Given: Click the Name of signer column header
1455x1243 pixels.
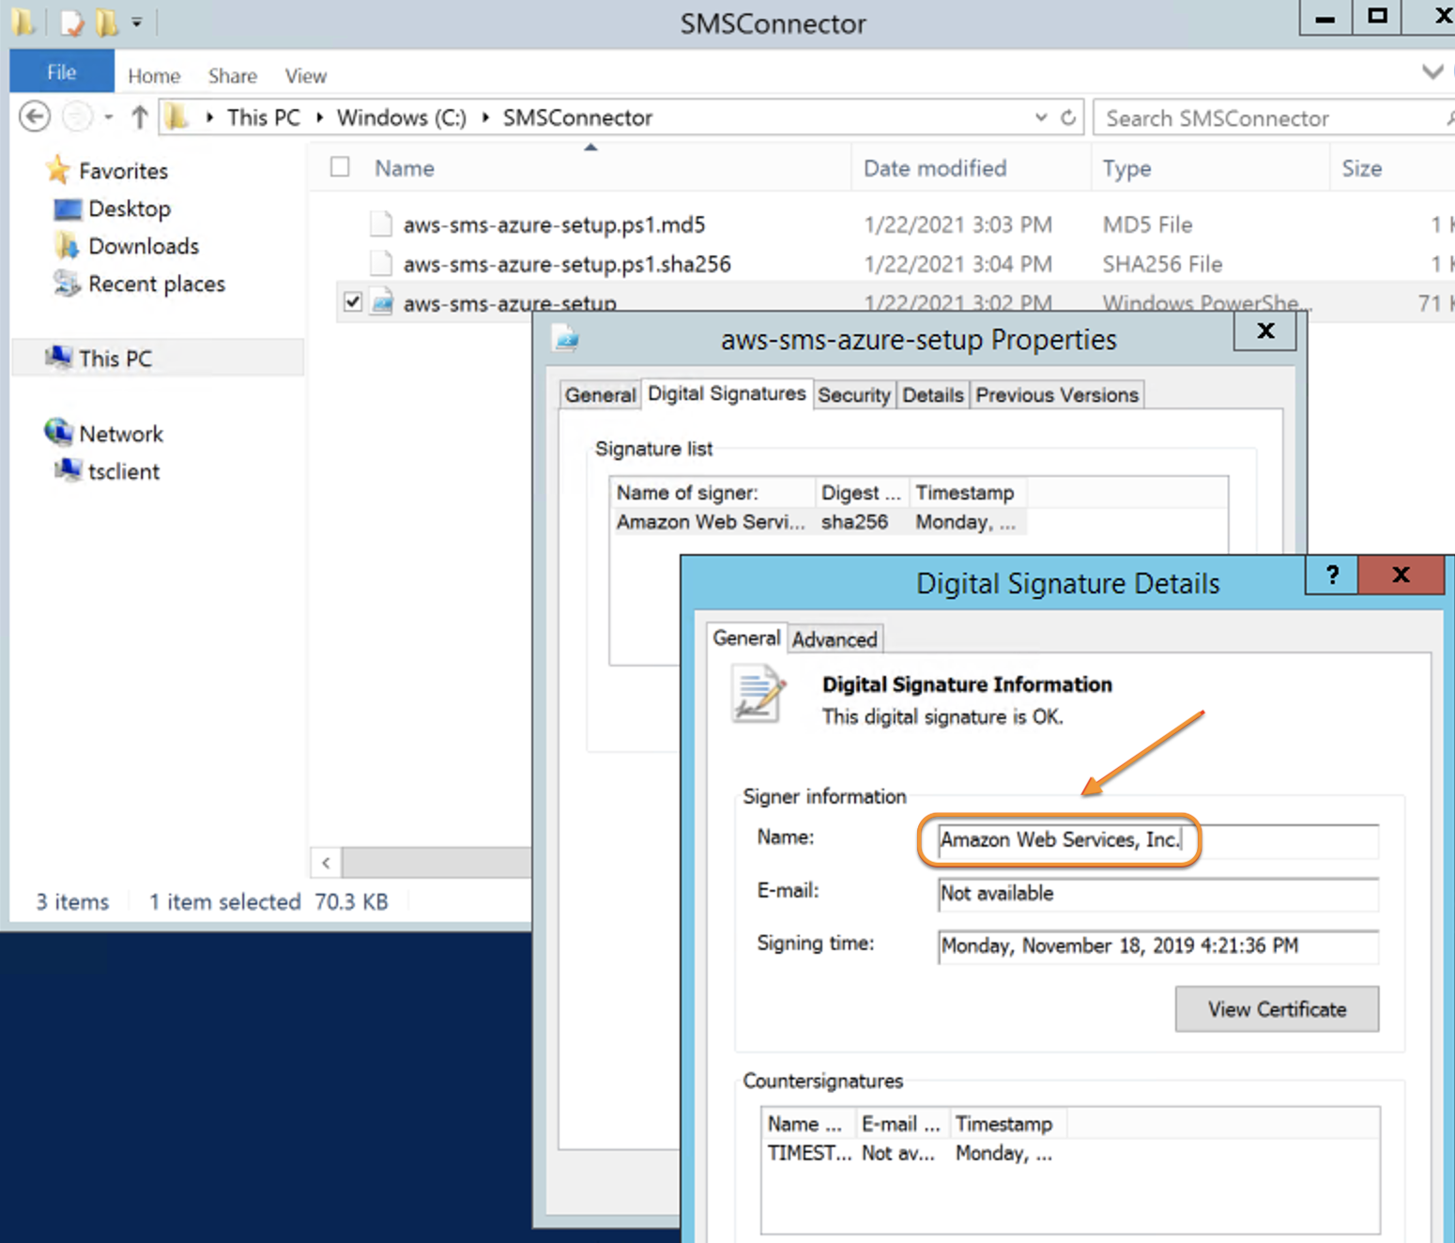Looking at the screenshot, I should pos(712,493).
